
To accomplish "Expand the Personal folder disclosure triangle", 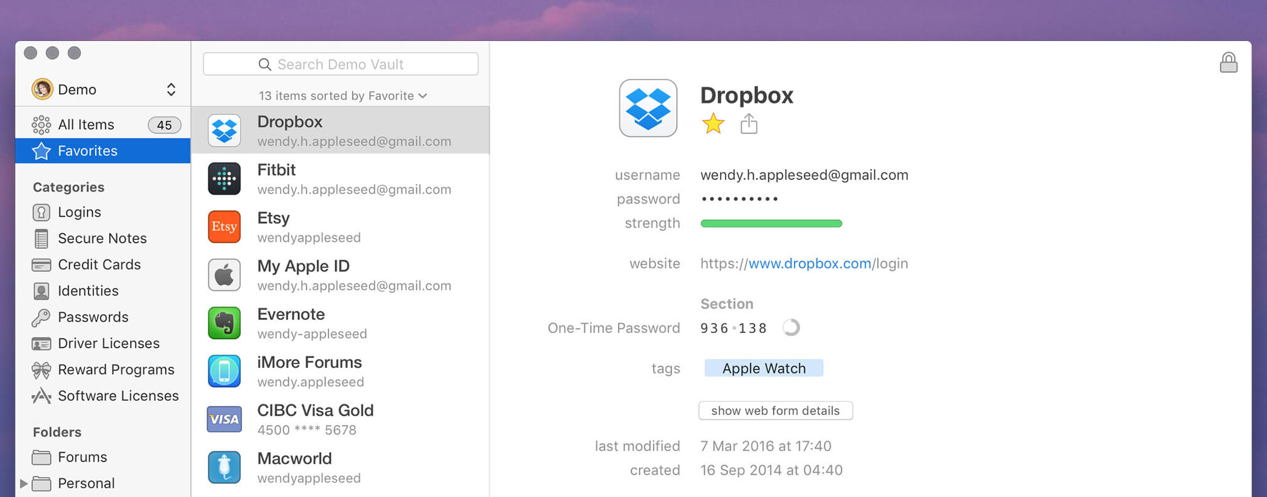I will (24, 483).
